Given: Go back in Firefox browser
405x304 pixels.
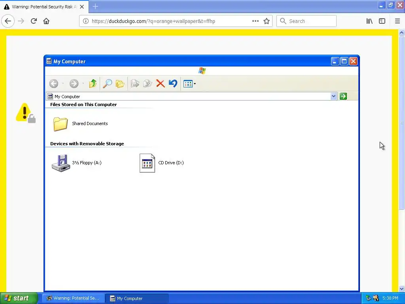Looking at the screenshot, I should (8, 21).
